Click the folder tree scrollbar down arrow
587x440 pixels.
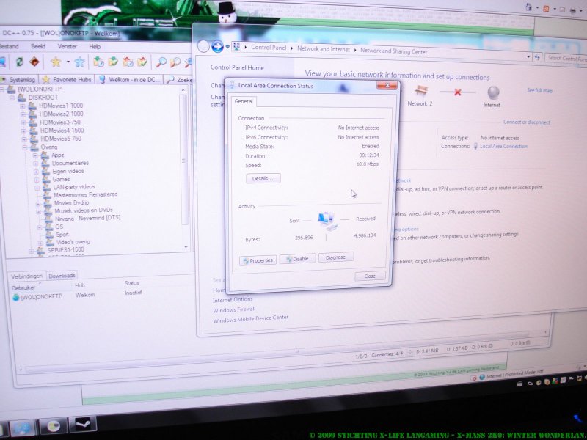point(186,247)
